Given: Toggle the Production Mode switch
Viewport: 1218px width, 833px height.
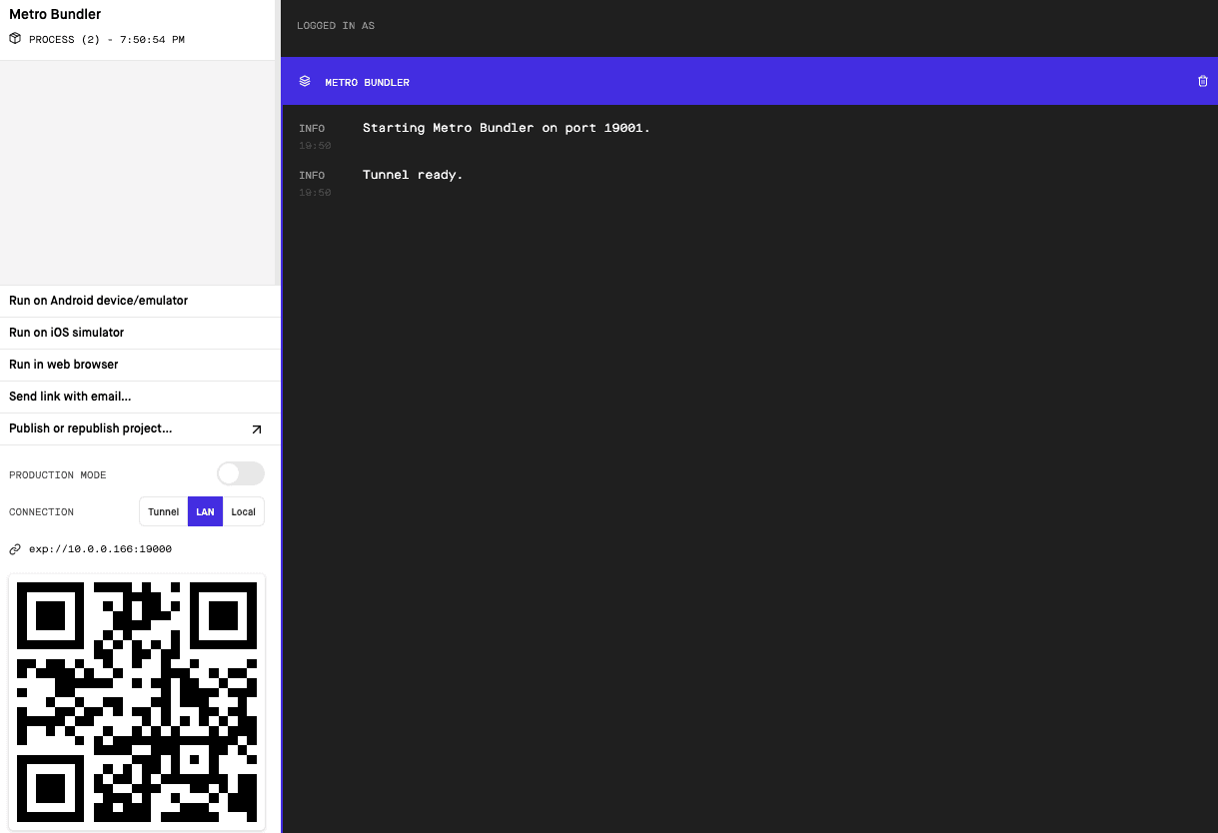Looking at the screenshot, I should (241, 473).
